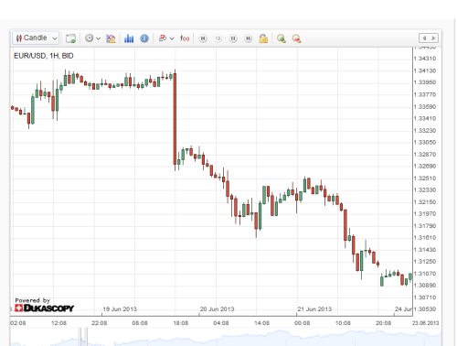457x346 pixels.
Task: Click the range handle in overview navigator
Action: point(83,337)
